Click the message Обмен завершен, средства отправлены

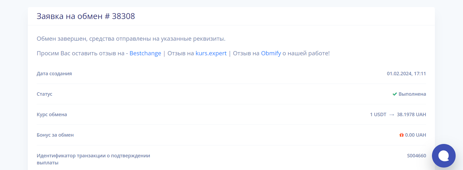pos(131,39)
